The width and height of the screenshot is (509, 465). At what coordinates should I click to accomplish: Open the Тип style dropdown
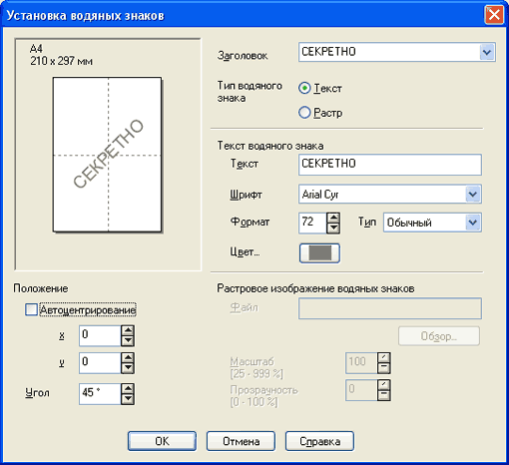pyautogui.click(x=473, y=223)
